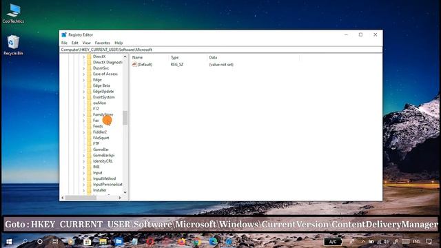Image resolution: width=441 pixels, height=248 pixels.
Task: Click the Registry Editor title bar icon
Action: pos(64,35)
